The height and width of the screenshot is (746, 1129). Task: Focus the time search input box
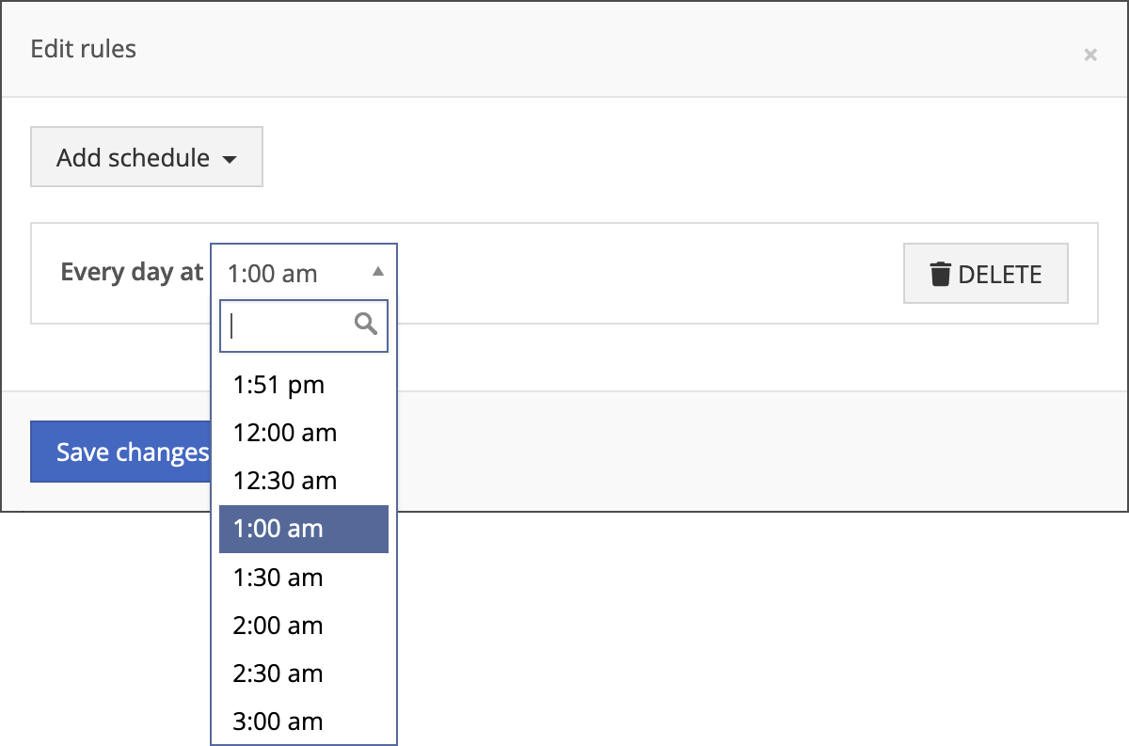[288, 325]
